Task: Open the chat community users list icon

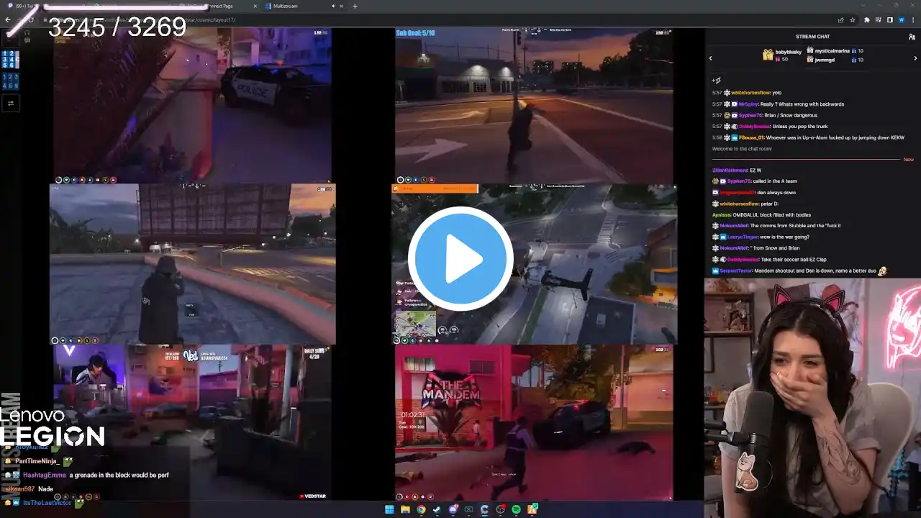Action: click(912, 37)
